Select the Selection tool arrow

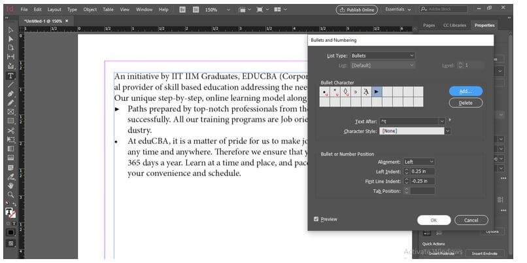coord(10,30)
